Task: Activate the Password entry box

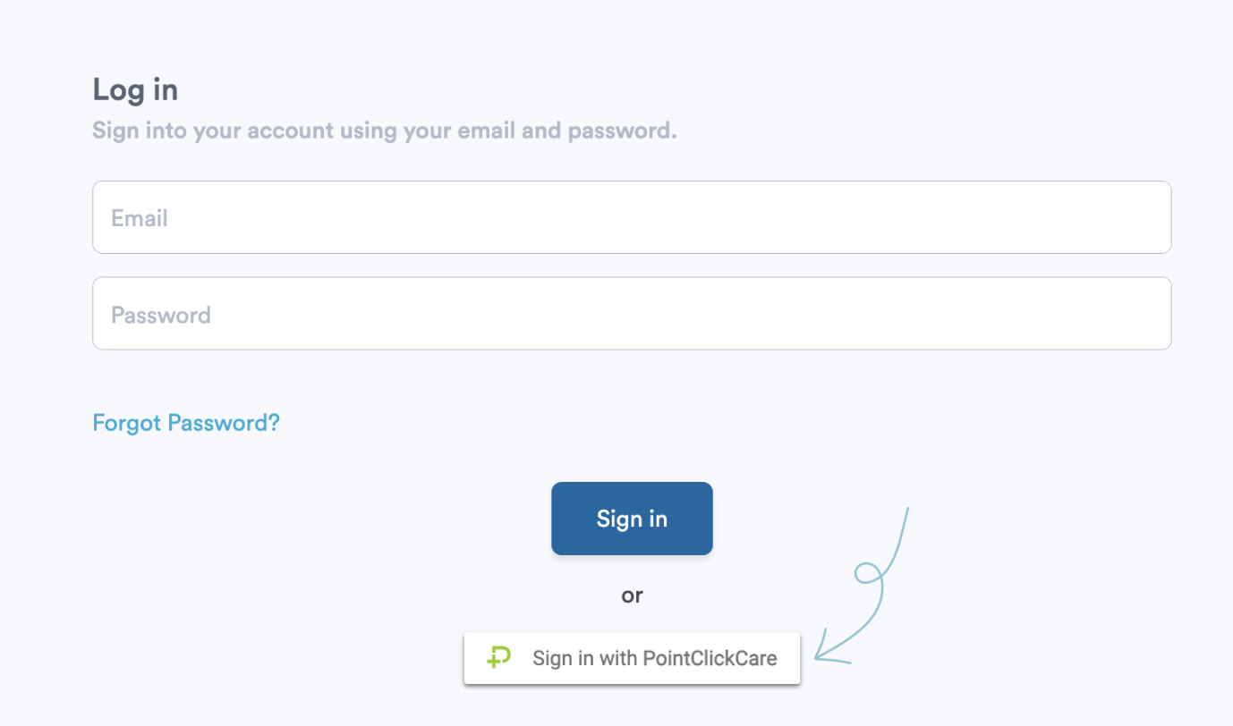Action: pyautogui.click(x=632, y=313)
